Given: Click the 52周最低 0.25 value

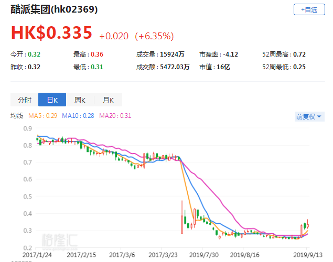Looking at the screenshot, I should (x=299, y=67).
